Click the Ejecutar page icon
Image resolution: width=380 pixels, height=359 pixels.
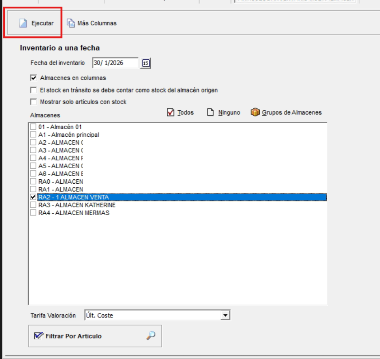23,23
